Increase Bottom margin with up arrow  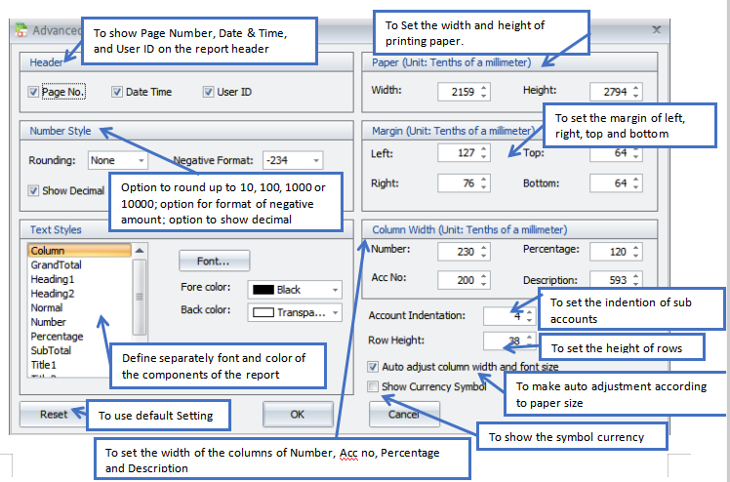636,179
